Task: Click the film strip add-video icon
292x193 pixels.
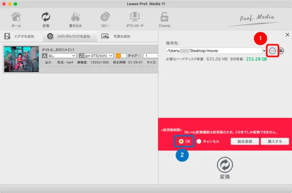Action: click(x=7, y=36)
